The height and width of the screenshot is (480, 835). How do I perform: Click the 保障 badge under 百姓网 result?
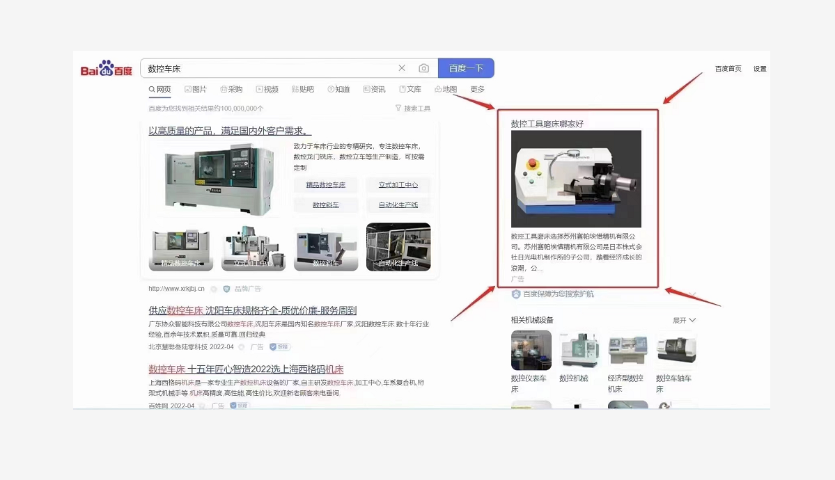click(240, 406)
